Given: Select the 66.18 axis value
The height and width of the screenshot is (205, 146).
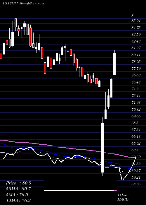Looking at the screenshot, I should (x=136, y=137).
